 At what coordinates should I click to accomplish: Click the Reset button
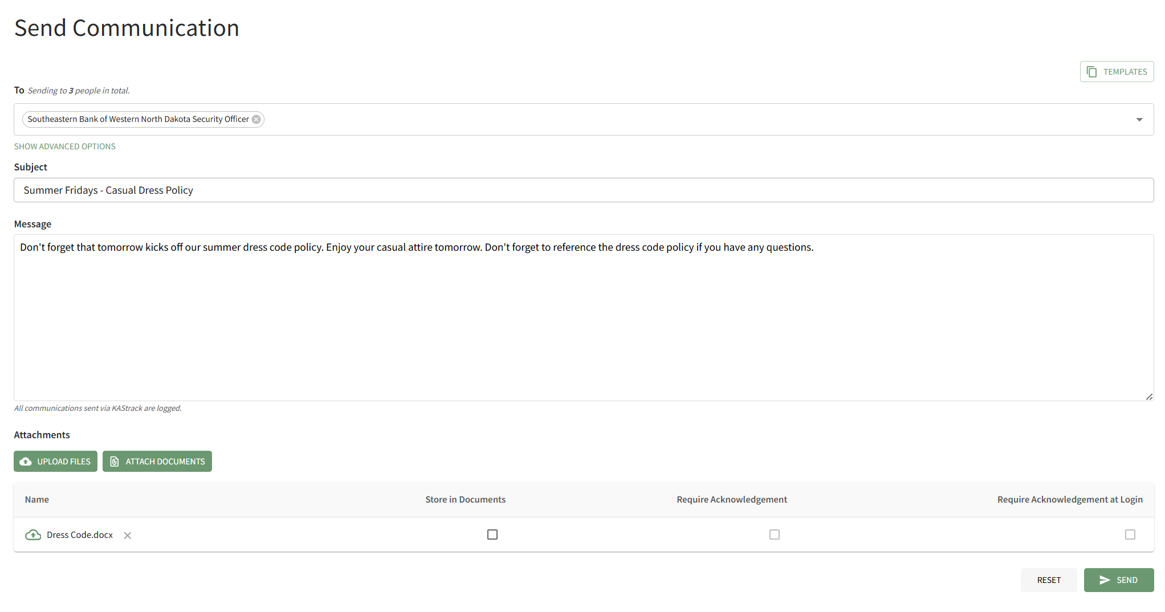pos(1049,580)
